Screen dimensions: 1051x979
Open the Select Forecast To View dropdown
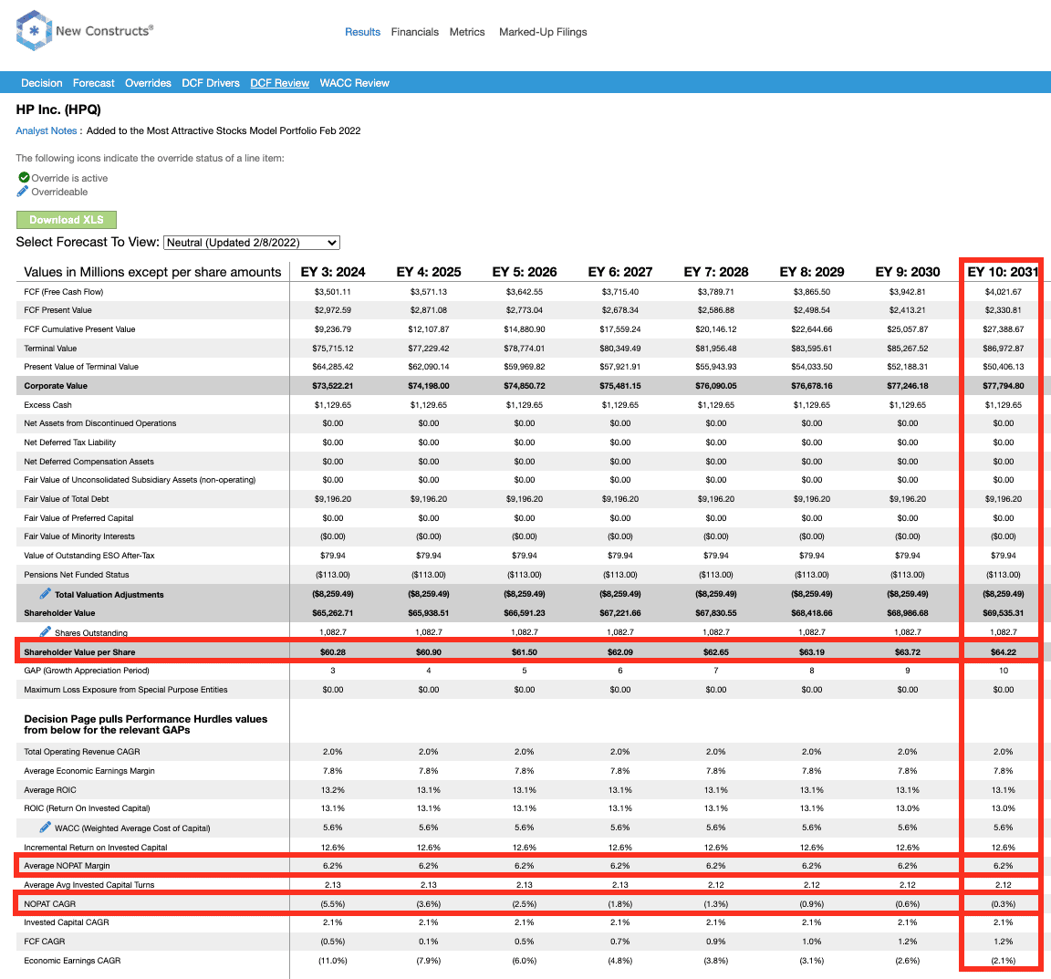(252, 243)
